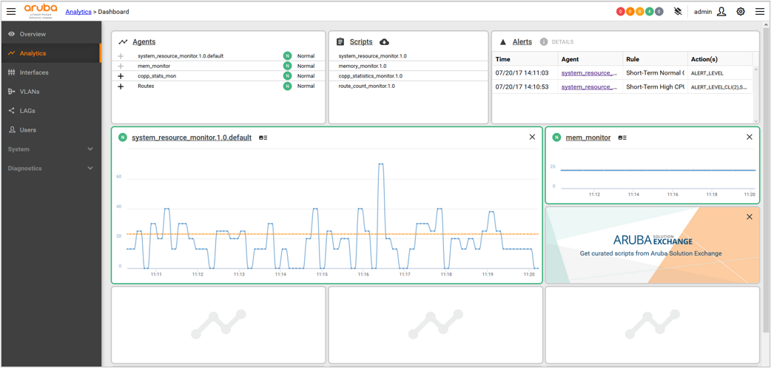Click the Analytics breadcrumb link
Screen dimensions: 771x368
pos(78,11)
